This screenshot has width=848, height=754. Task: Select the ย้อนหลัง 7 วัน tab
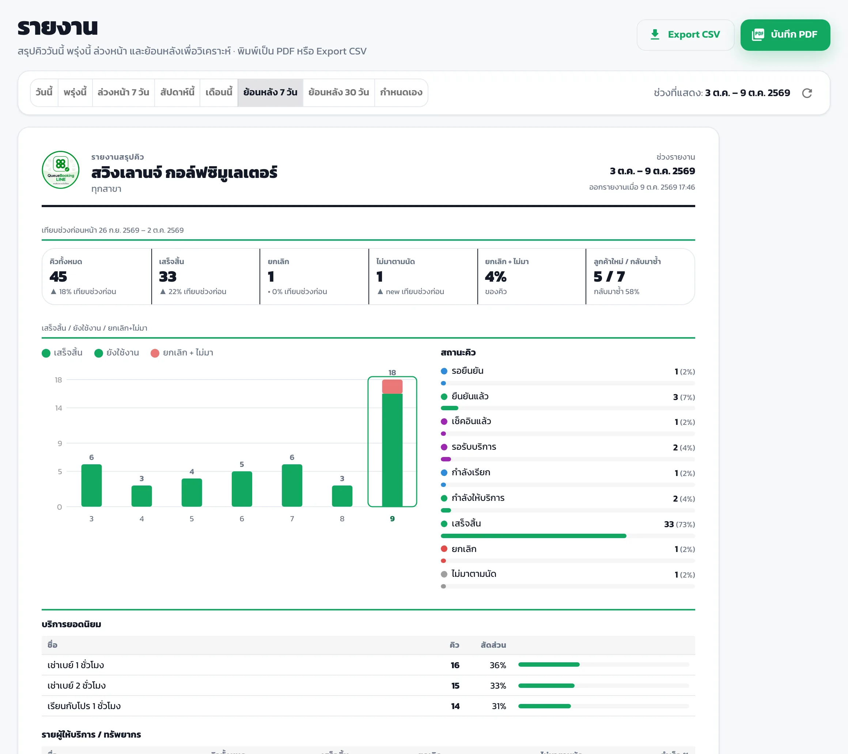(x=270, y=92)
